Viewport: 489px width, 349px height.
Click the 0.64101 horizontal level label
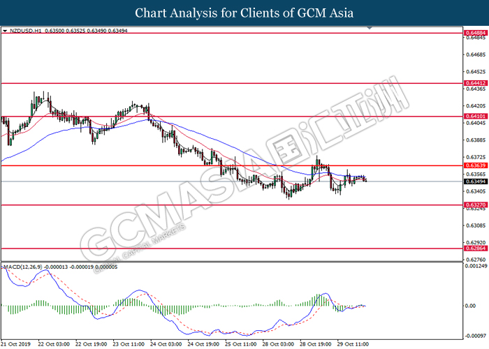tap(476, 117)
